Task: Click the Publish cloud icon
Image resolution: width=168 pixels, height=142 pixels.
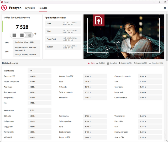Action: 97,63
